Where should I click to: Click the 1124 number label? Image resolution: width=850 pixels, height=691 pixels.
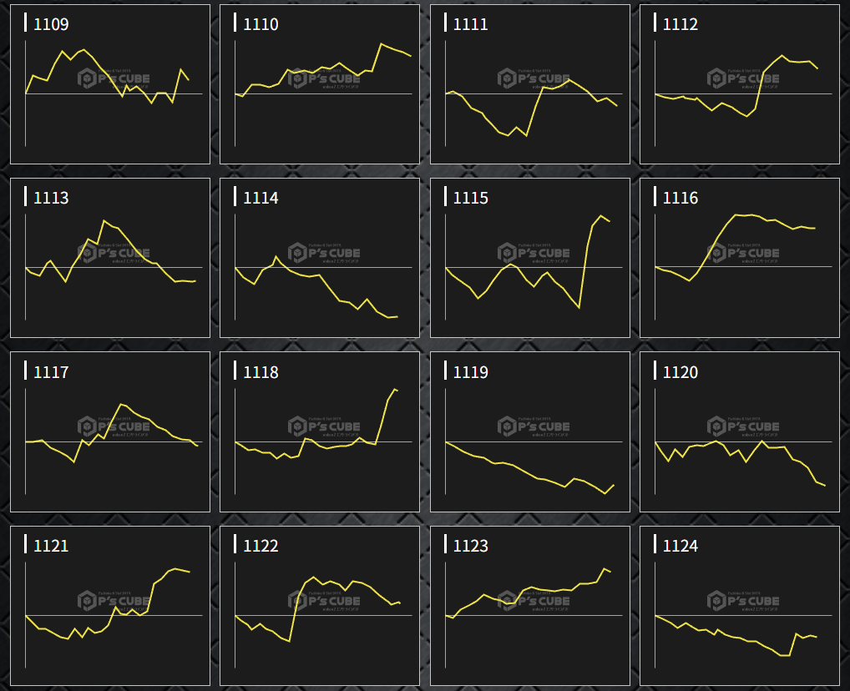point(681,546)
